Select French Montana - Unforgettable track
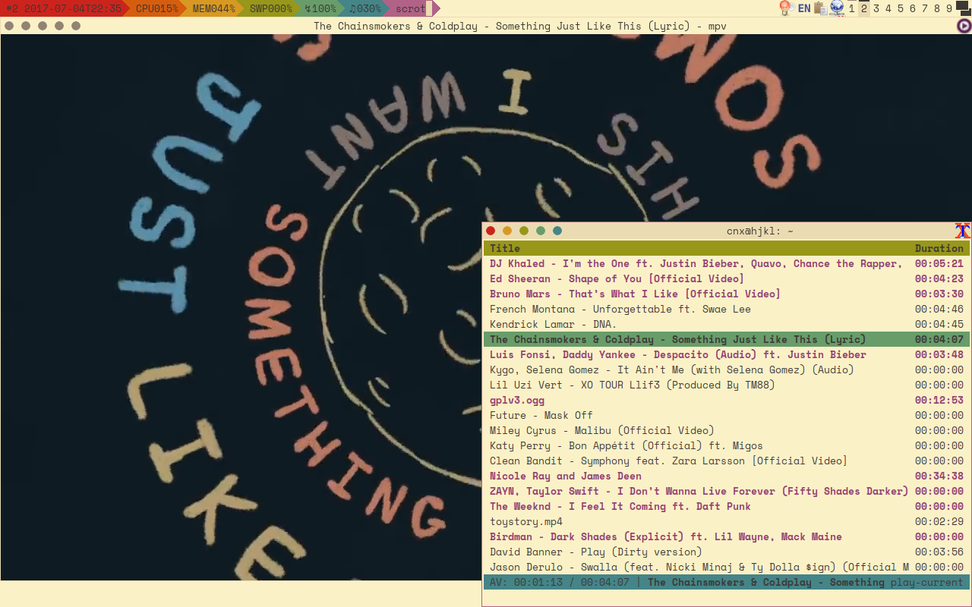 click(x=727, y=309)
